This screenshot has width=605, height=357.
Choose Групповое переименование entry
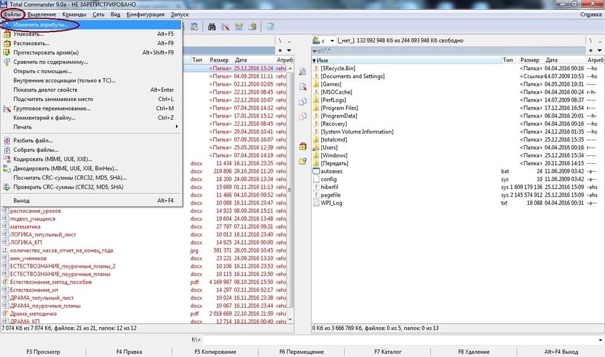pos(91,108)
